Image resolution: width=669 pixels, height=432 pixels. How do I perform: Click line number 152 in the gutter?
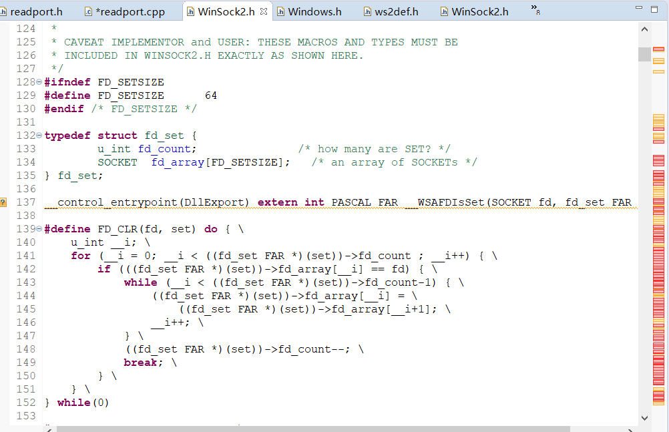[26, 403]
